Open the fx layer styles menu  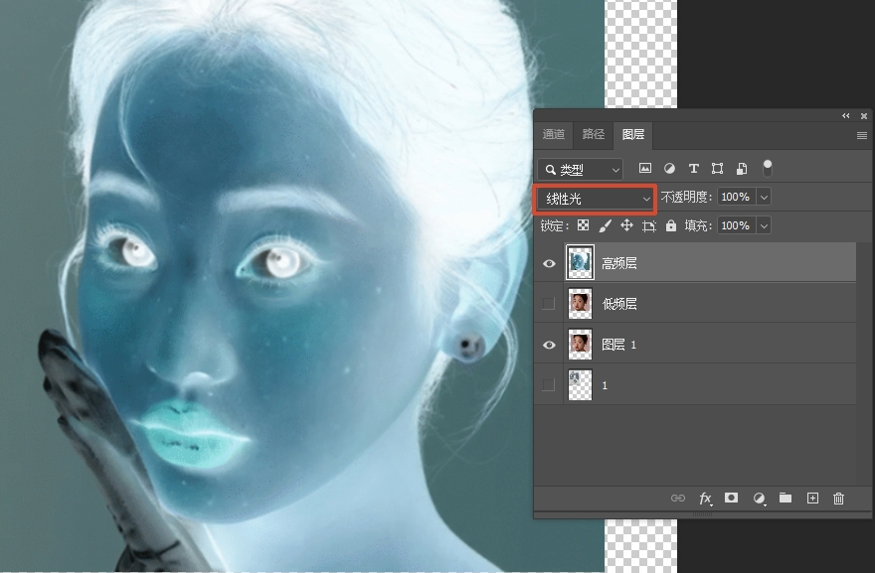(705, 499)
